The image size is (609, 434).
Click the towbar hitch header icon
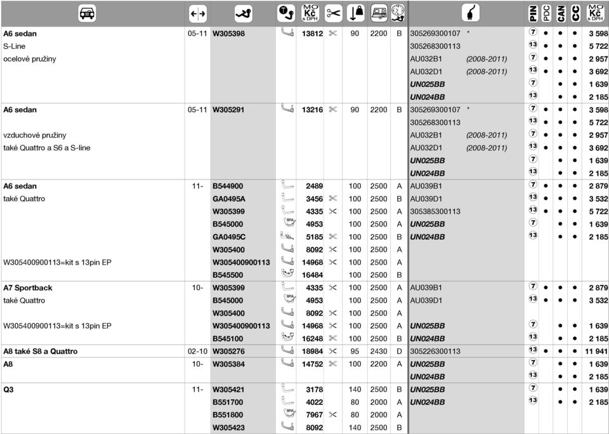click(x=244, y=13)
